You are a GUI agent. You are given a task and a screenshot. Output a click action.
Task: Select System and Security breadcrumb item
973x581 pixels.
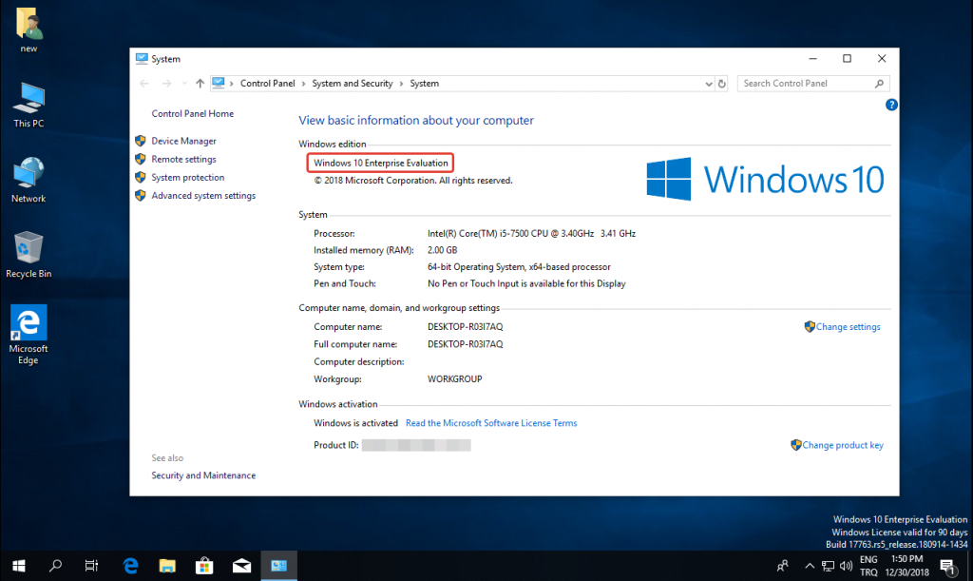[352, 84]
